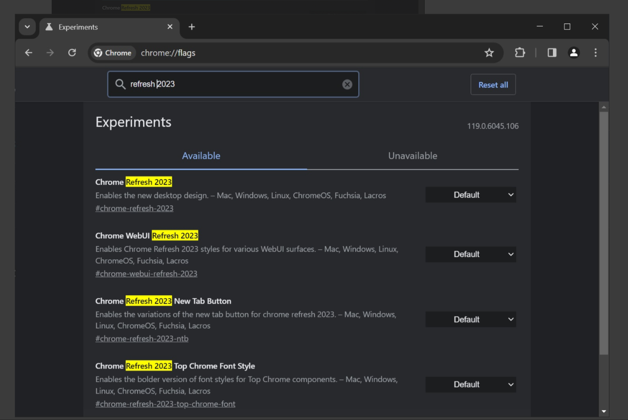Open Top Chrome Font Style dropdown
The width and height of the screenshot is (628, 420).
tap(471, 384)
